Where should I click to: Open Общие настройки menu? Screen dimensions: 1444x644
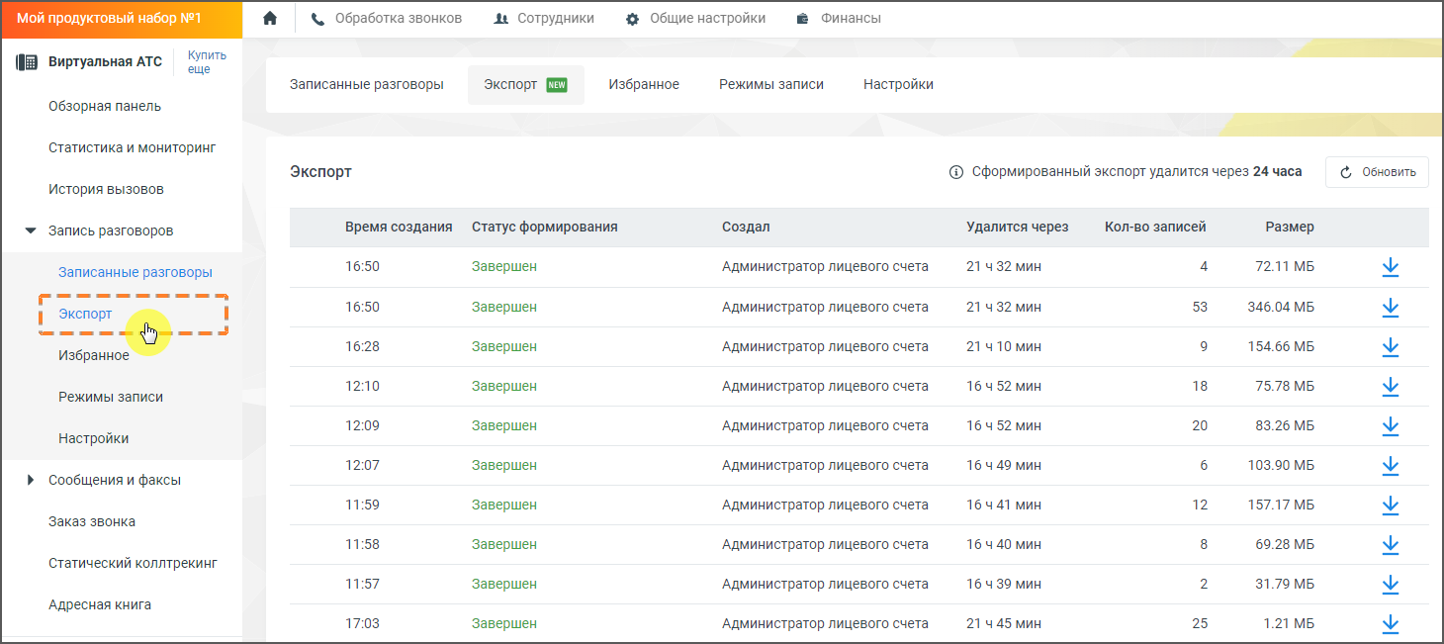[x=696, y=18]
